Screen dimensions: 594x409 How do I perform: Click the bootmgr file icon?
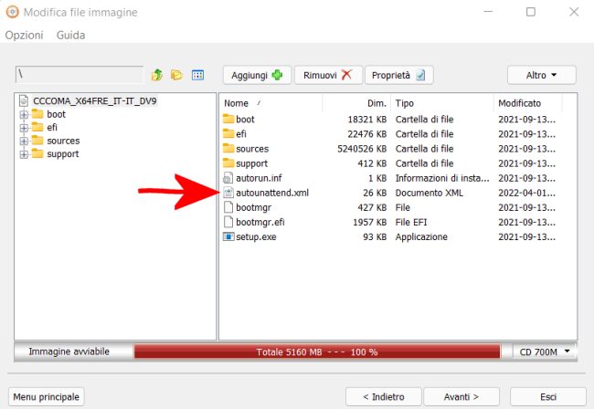pyautogui.click(x=228, y=207)
